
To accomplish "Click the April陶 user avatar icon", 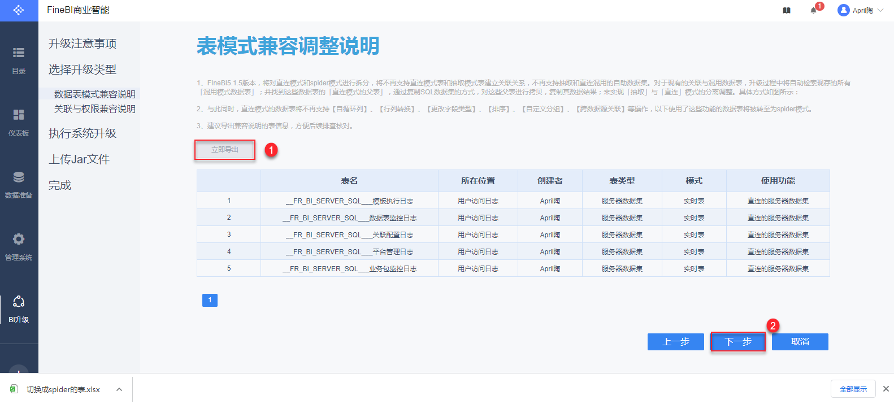I will 844,10.
